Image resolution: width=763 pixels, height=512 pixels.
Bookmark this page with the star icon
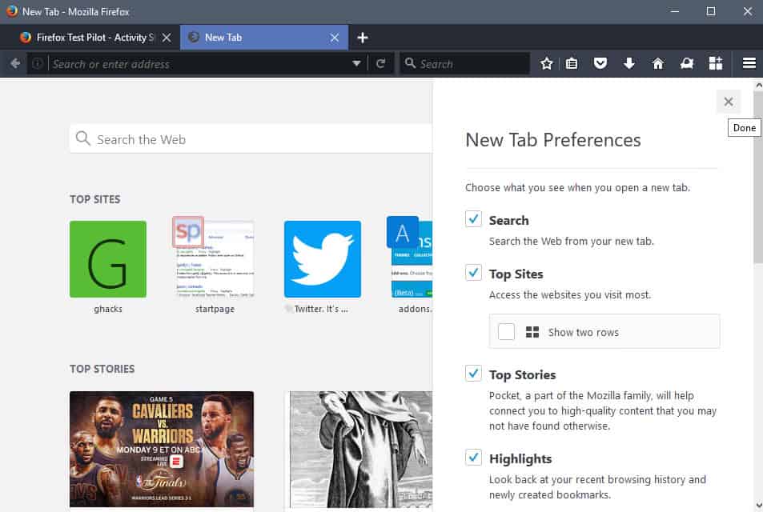coord(547,64)
